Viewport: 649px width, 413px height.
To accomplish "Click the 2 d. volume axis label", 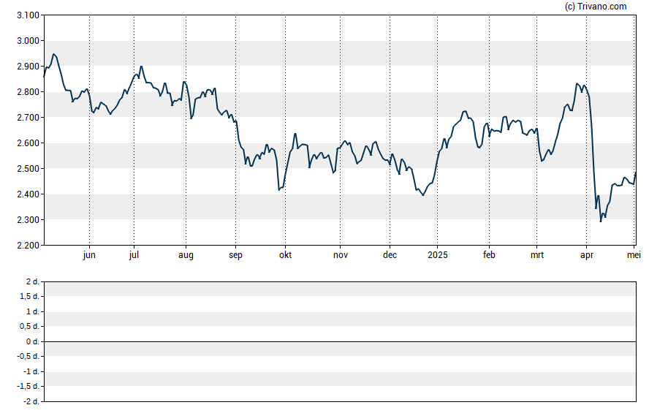I will (x=33, y=282).
